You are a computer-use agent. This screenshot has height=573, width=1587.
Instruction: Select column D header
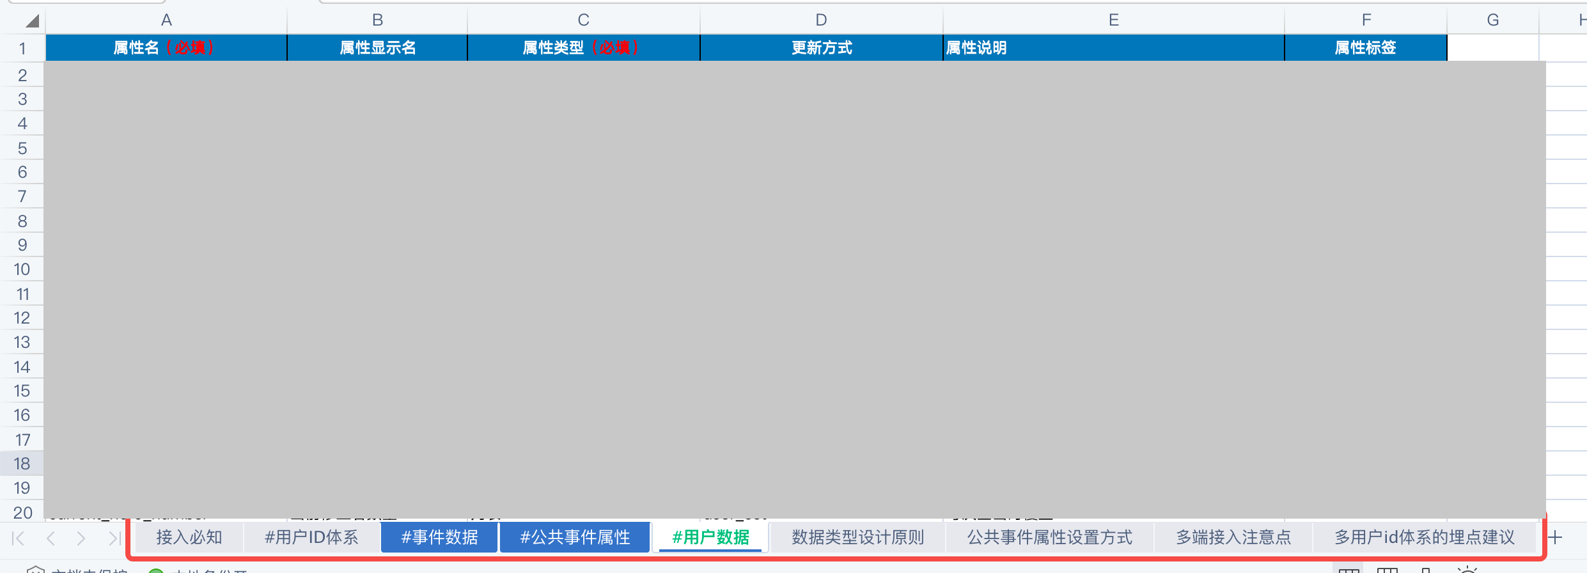[822, 20]
